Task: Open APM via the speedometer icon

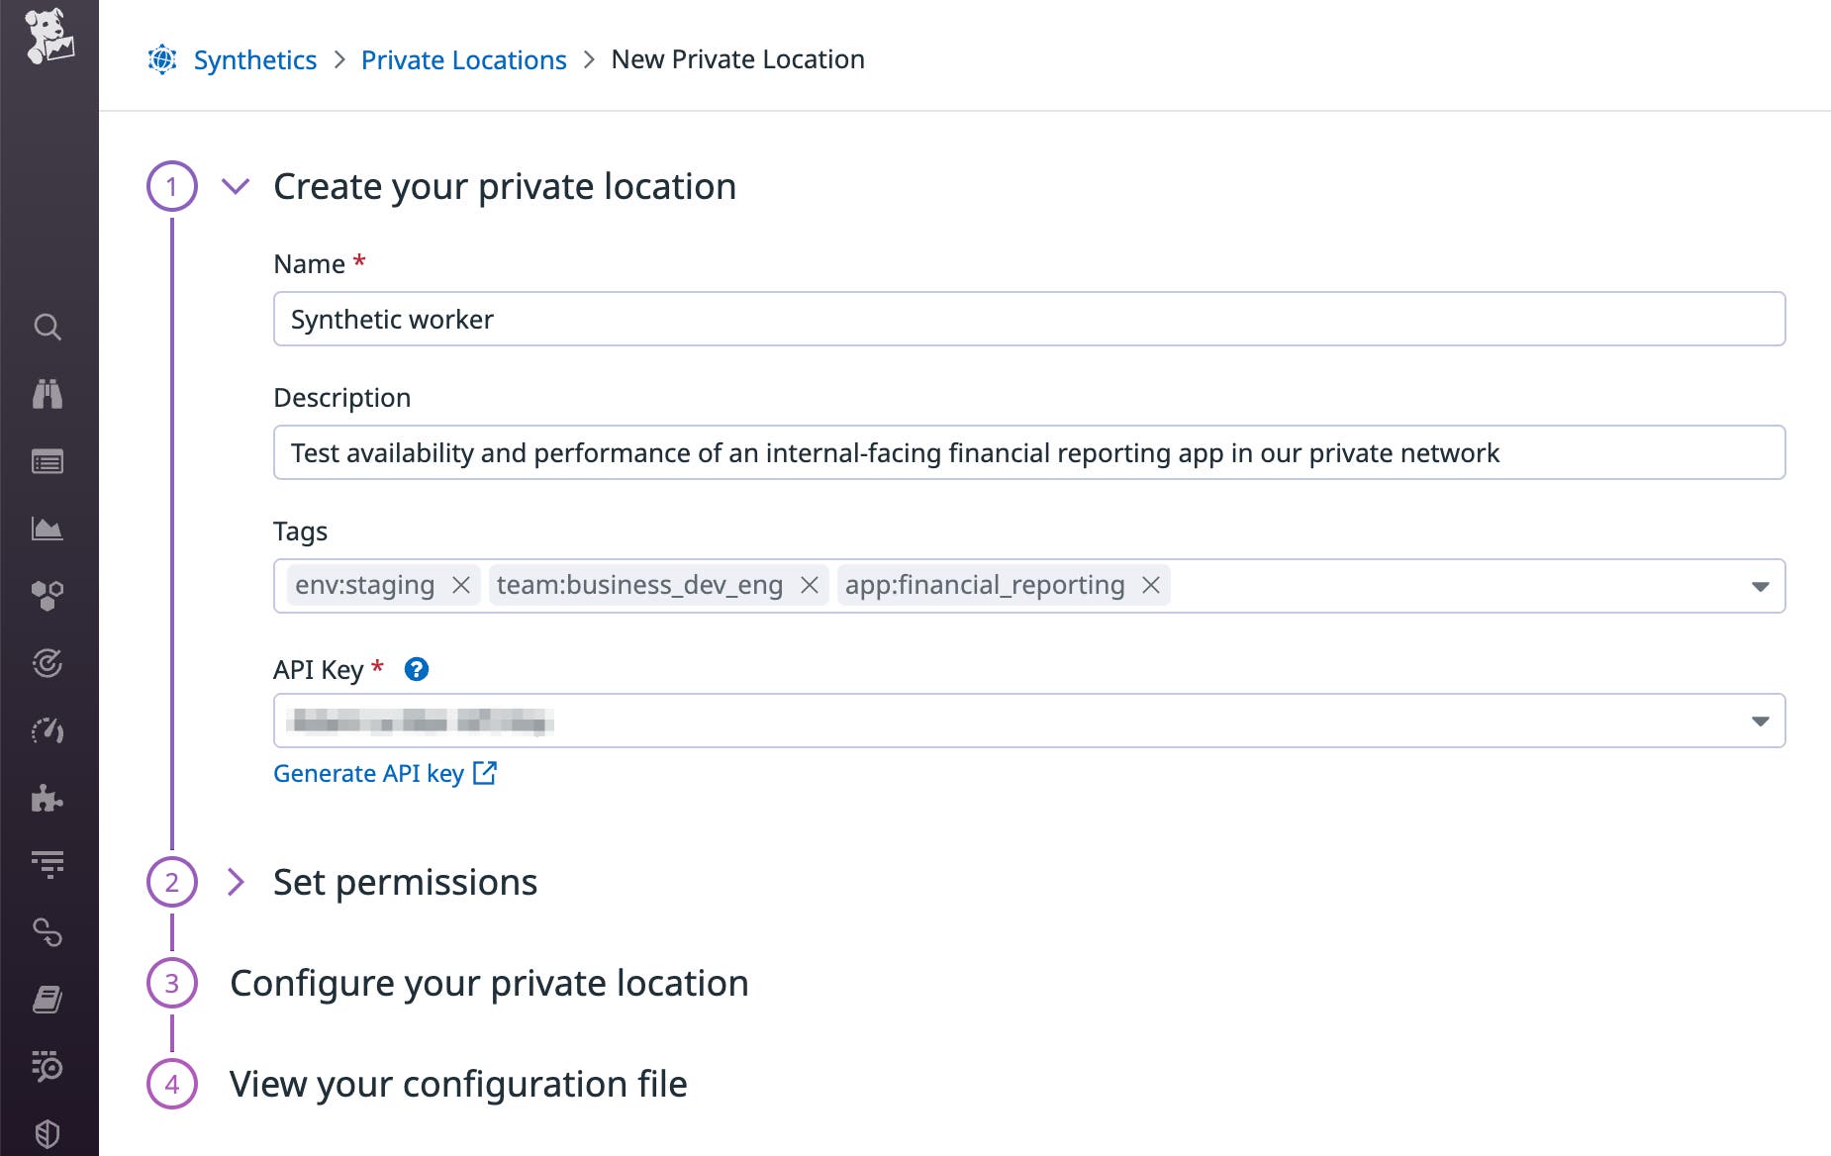Action: (48, 730)
